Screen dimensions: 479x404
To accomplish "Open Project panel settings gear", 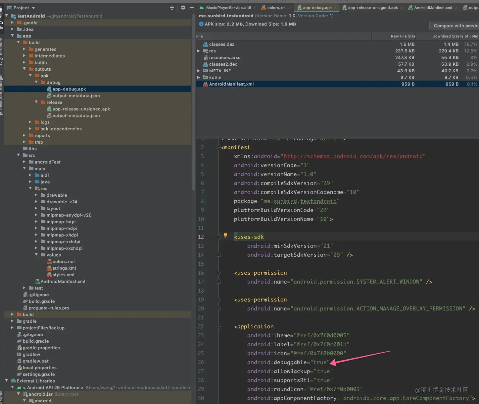I will [183, 8].
